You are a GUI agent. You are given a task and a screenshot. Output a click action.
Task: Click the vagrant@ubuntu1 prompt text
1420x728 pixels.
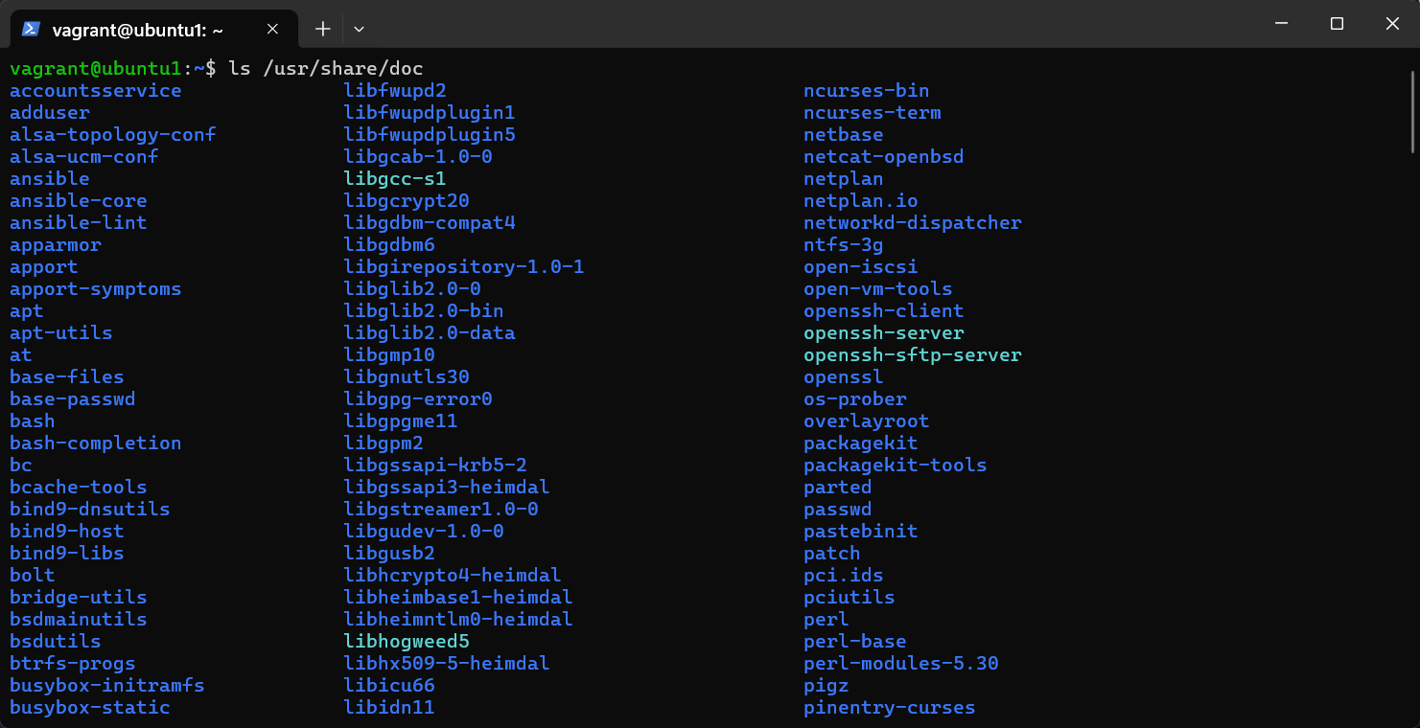[x=95, y=68]
